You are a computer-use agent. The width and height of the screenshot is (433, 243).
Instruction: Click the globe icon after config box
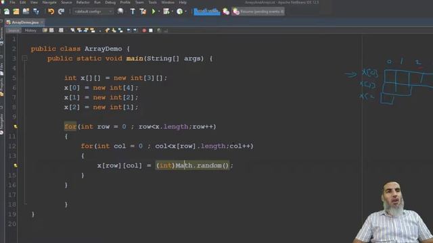(120, 11)
